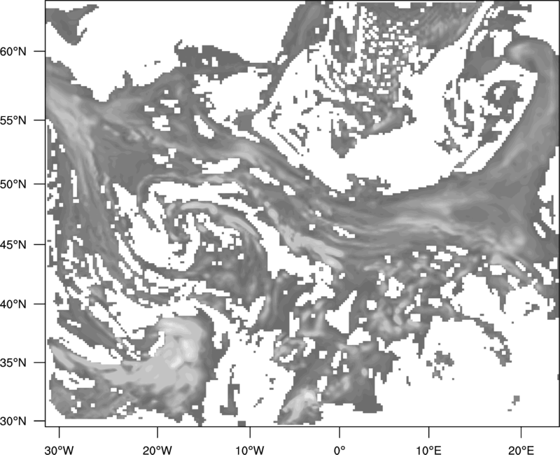Screen dimensions: 560x455
Task: Click the 30°W longitude label
Action: (x=59, y=450)
